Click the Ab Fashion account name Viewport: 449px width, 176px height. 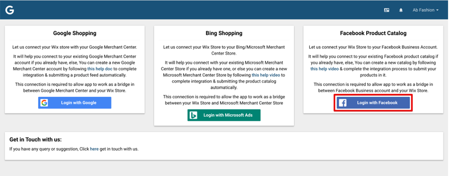tap(424, 10)
